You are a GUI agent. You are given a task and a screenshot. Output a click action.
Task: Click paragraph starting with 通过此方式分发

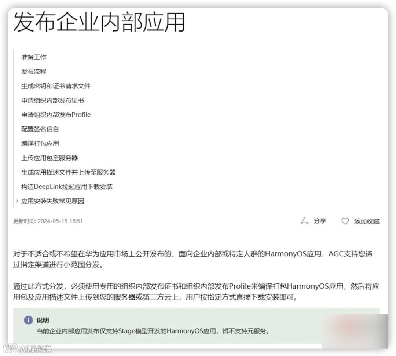196,291
